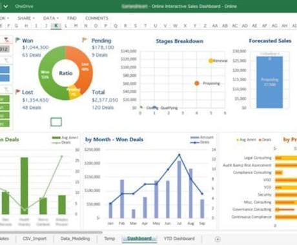Click the Misc. Consulting category label

click(x=258, y=202)
